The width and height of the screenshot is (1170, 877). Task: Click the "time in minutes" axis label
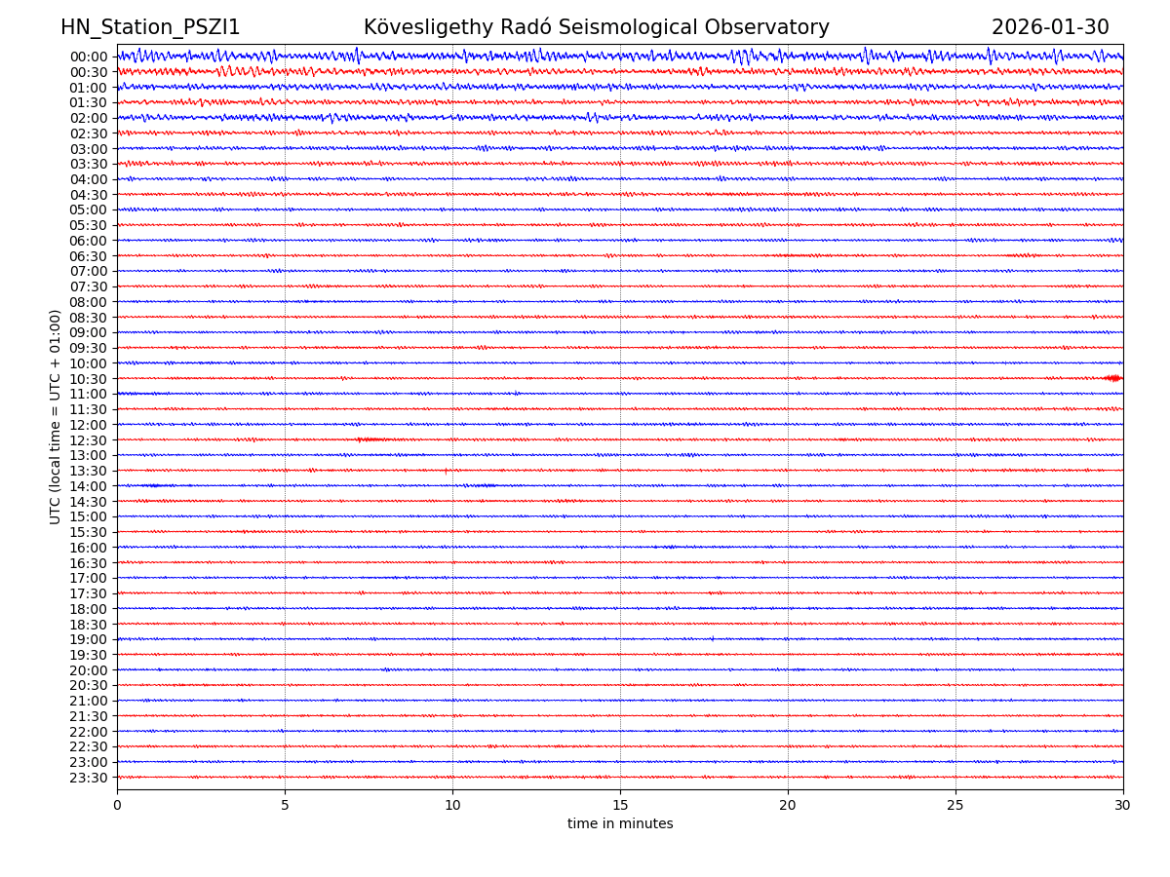[x=620, y=824]
